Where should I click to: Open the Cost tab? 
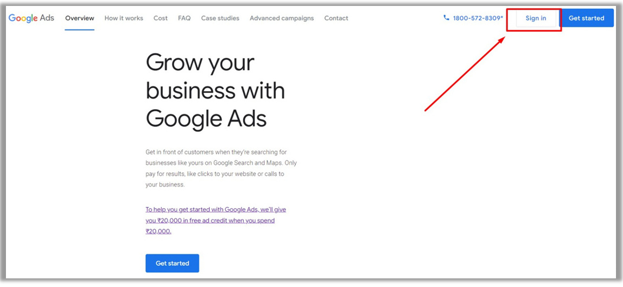tap(161, 18)
